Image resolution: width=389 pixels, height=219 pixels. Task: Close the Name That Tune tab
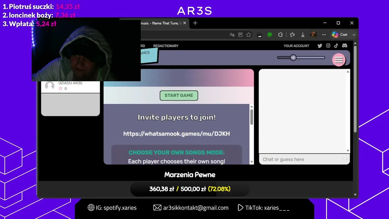pos(184,23)
